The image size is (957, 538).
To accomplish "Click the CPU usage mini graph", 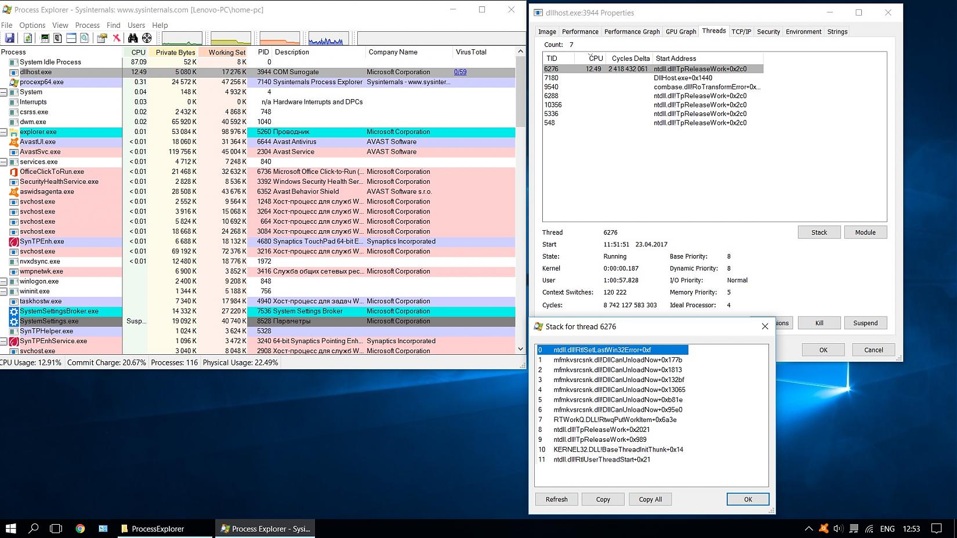I will coord(182,39).
